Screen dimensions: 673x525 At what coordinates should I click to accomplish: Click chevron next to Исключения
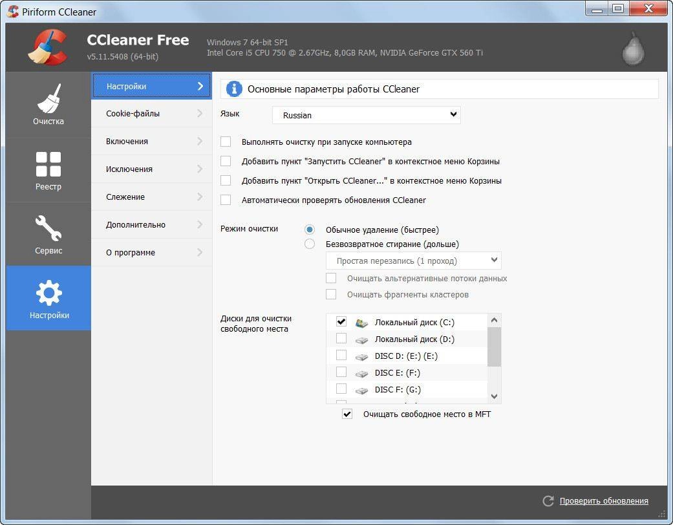[x=200, y=169]
